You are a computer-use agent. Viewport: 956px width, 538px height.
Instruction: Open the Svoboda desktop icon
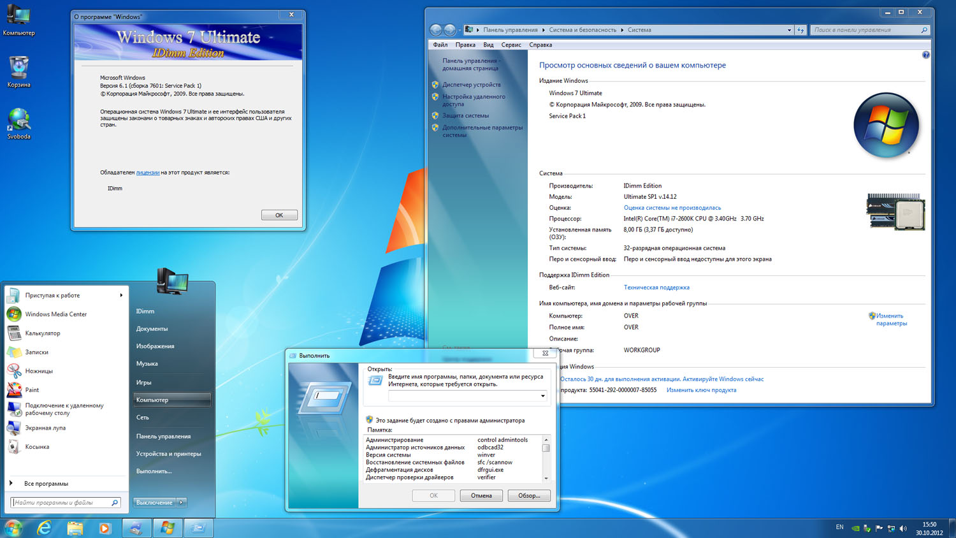coord(18,121)
